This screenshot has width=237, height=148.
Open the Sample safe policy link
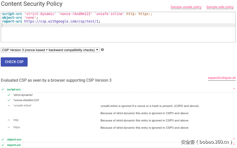coord(220,7)
